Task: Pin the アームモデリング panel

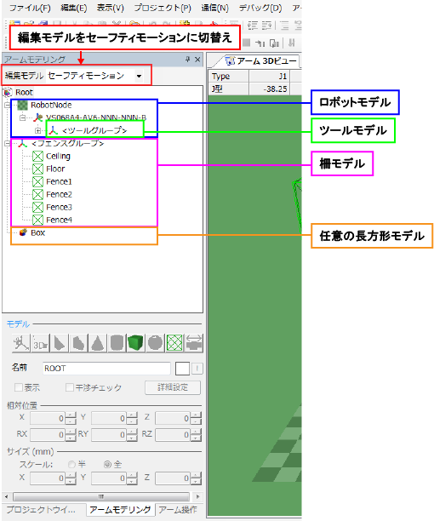Action: [x=187, y=59]
